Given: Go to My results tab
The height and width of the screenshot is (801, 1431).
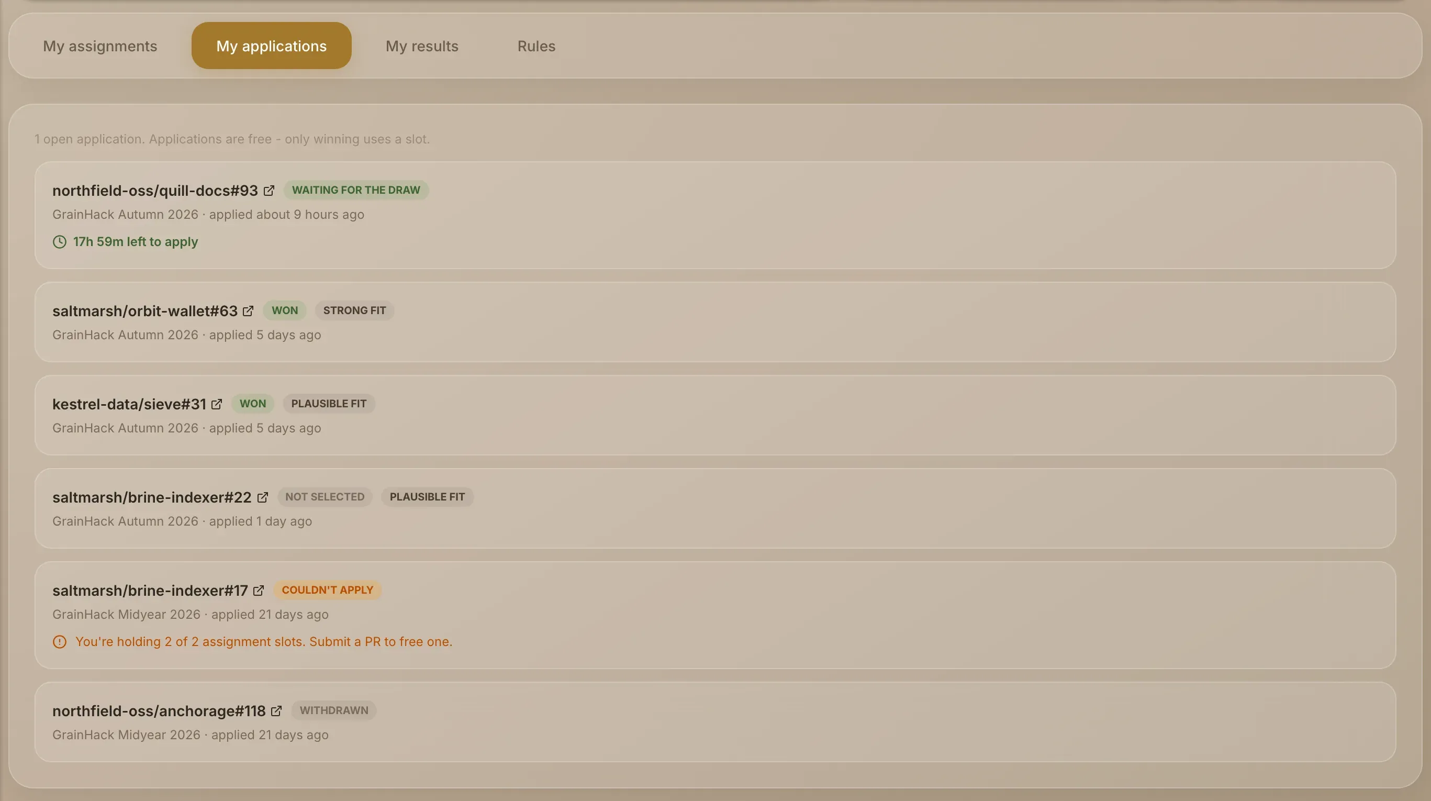Looking at the screenshot, I should tap(422, 46).
